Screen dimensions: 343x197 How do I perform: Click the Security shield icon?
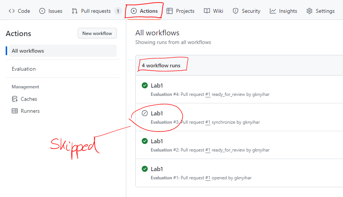click(236, 11)
